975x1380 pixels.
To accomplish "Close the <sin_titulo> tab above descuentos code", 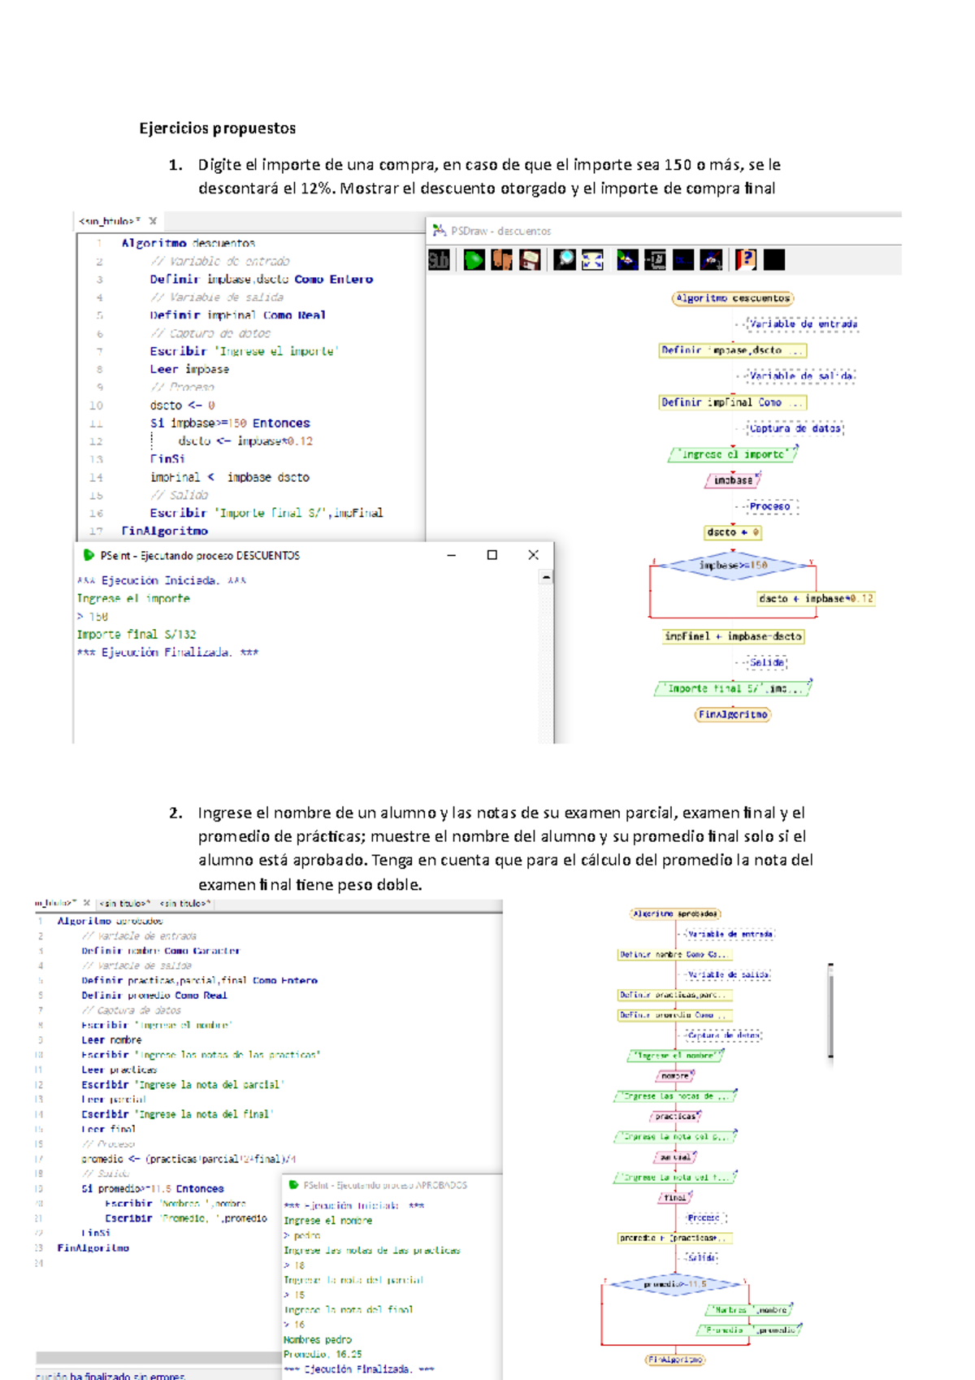I will [153, 220].
